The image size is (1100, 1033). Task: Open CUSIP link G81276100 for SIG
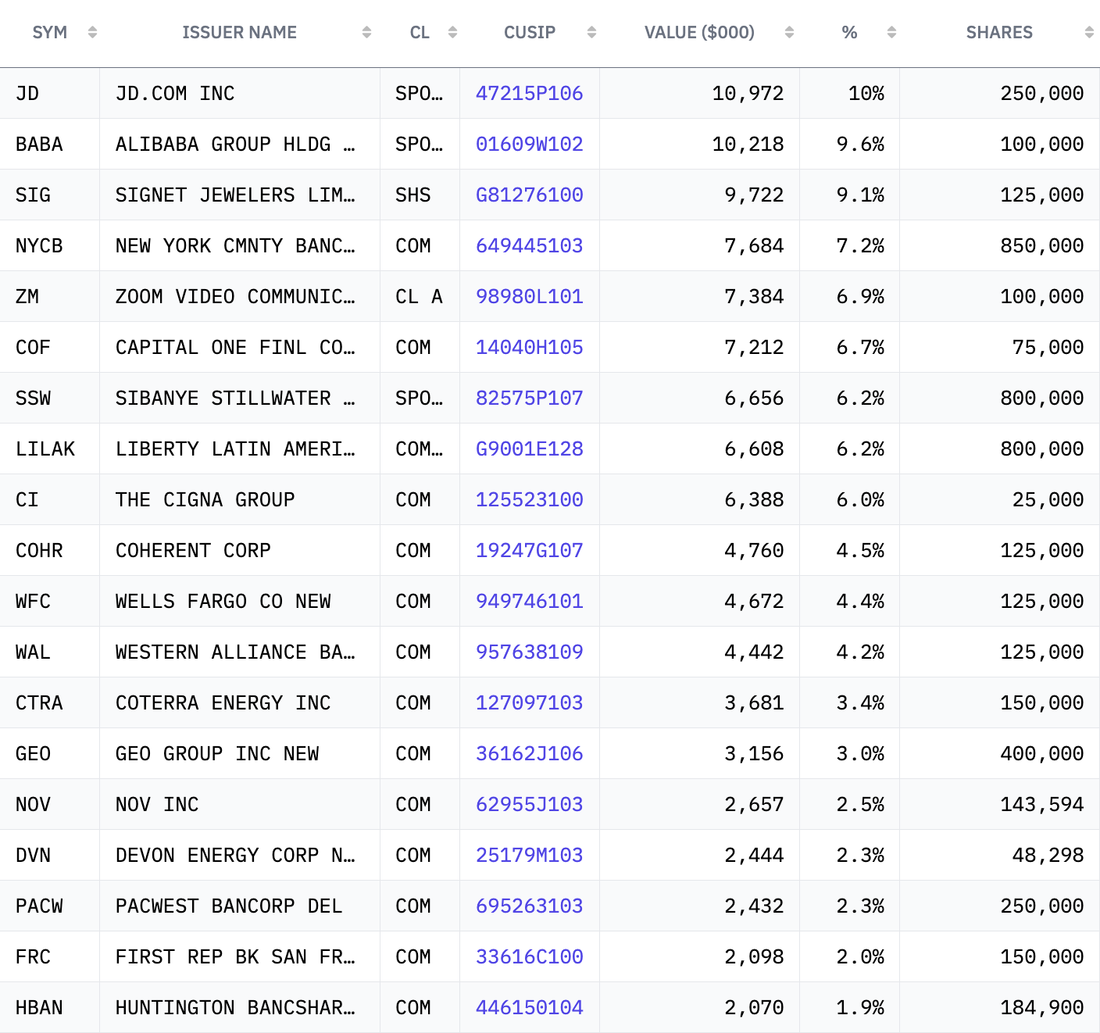[530, 195]
